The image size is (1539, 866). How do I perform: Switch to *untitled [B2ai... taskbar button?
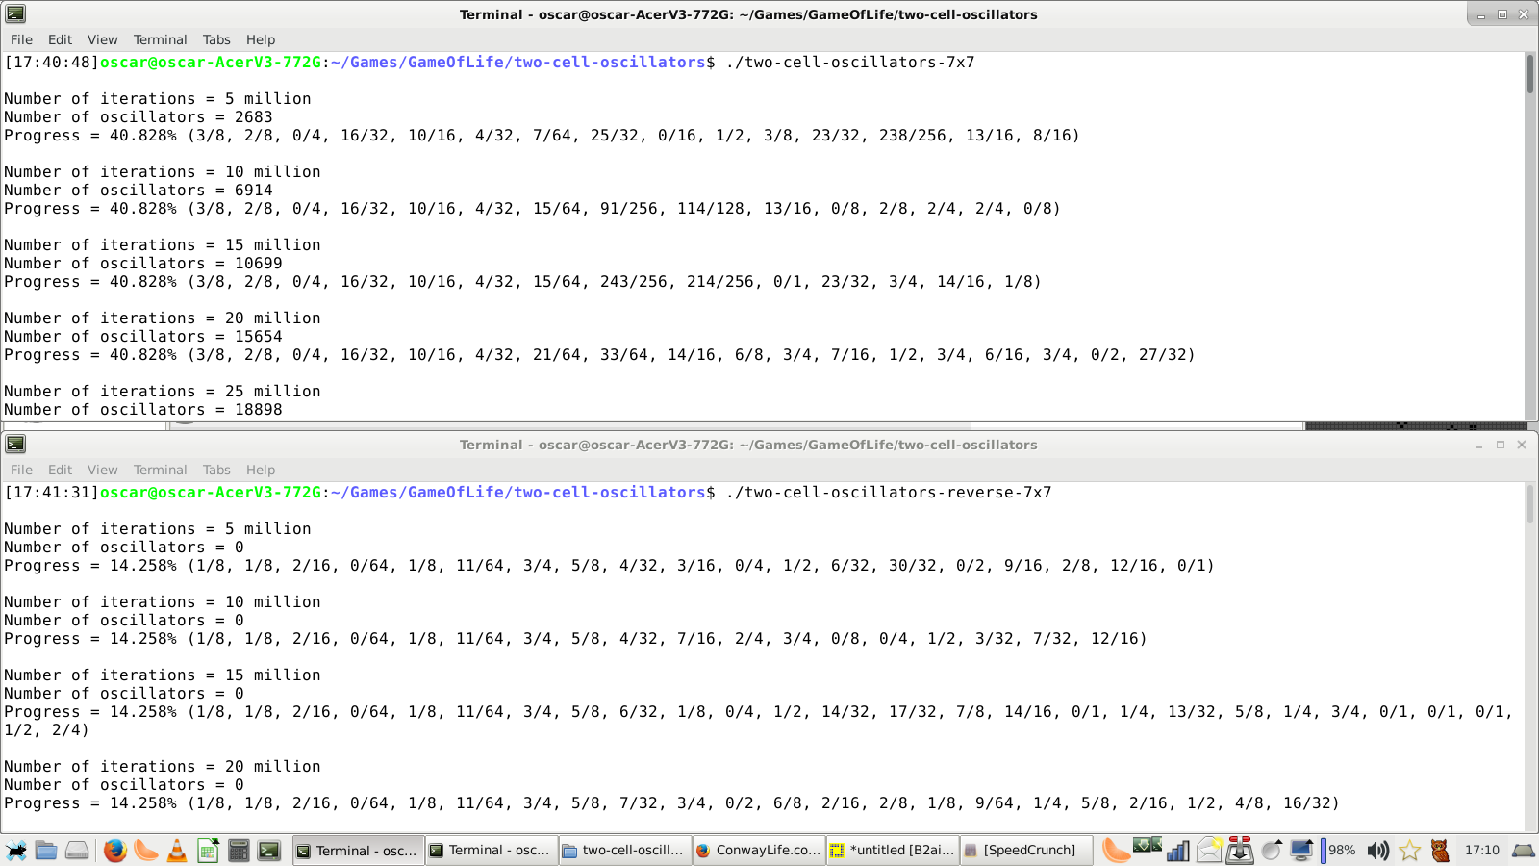coord(893,851)
